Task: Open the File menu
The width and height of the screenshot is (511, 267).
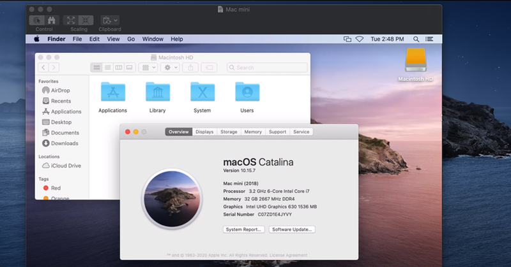Action: 77,39
